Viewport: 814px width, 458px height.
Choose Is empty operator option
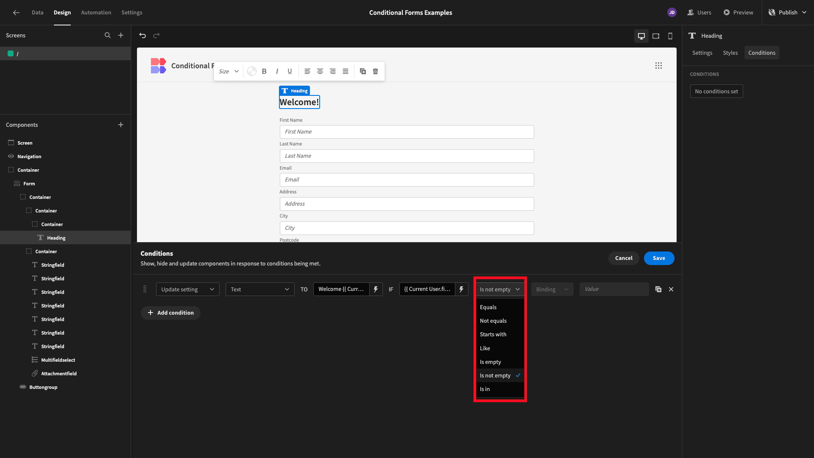point(500,362)
